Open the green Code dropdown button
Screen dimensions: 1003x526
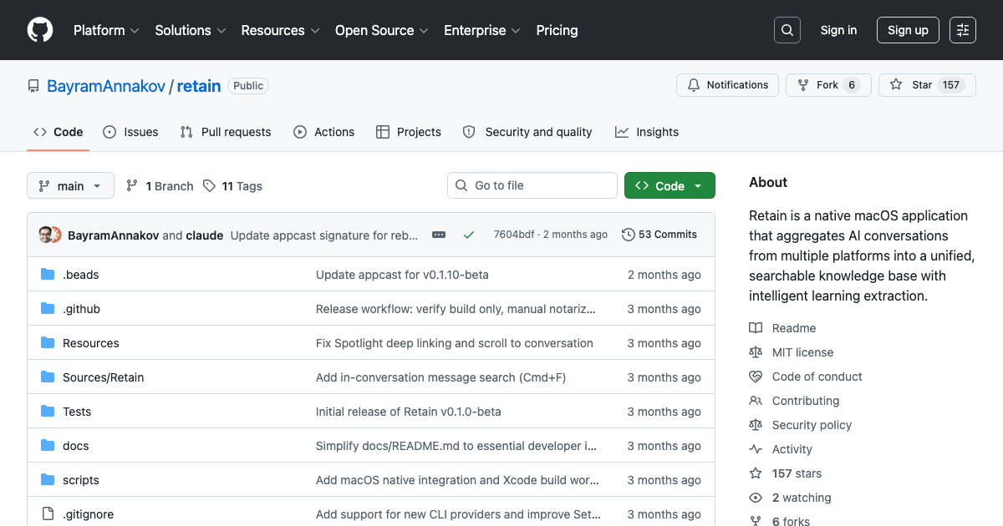(670, 186)
